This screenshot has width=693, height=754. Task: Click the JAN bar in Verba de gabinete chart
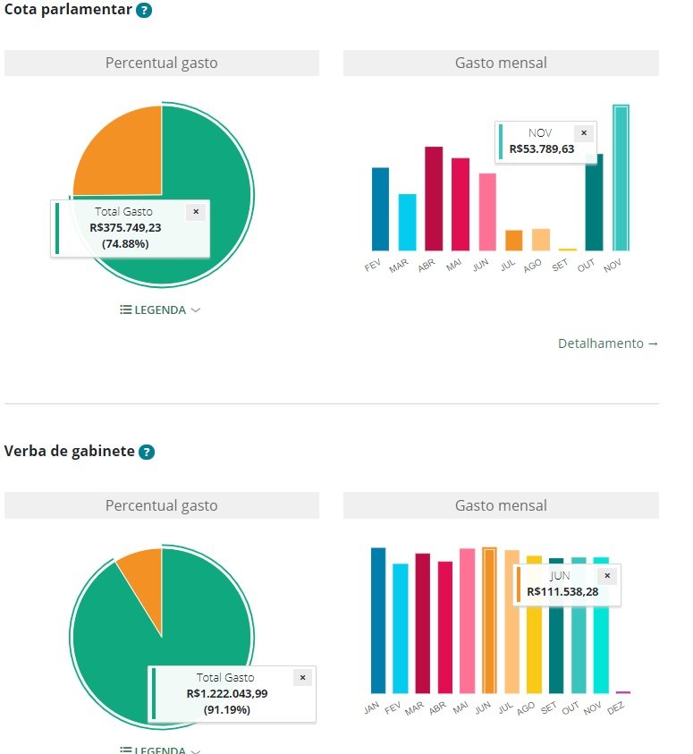pyautogui.click(x=378, y=620)
